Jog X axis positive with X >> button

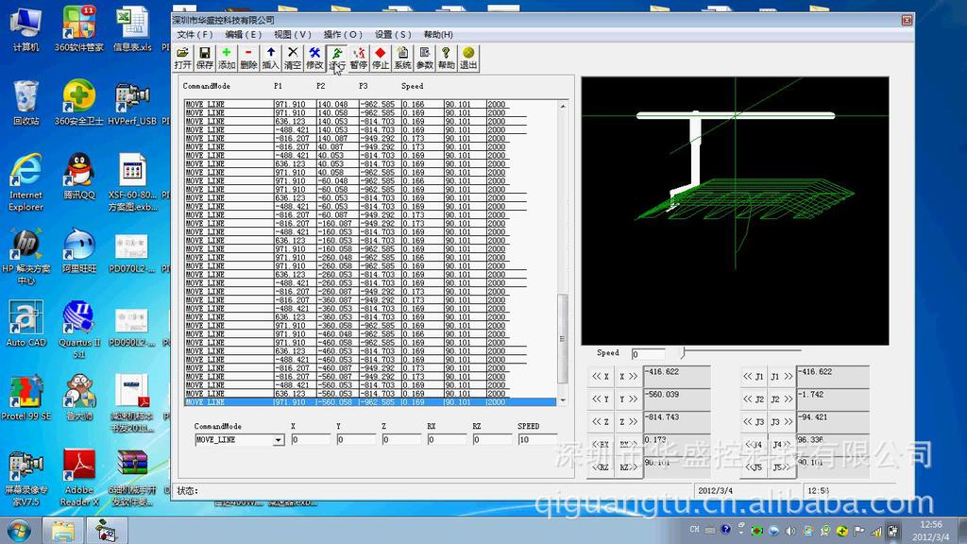point(628,376)
